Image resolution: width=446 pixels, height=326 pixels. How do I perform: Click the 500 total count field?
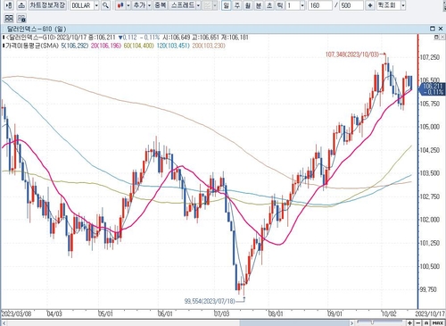point(351,5)
